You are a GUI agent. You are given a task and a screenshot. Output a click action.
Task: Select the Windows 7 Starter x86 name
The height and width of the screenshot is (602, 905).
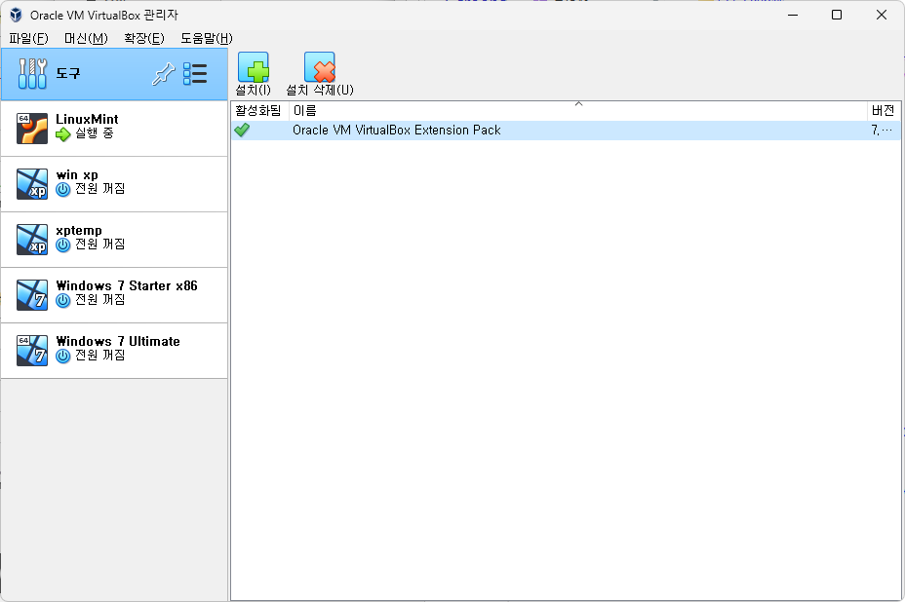coord(127,286)
